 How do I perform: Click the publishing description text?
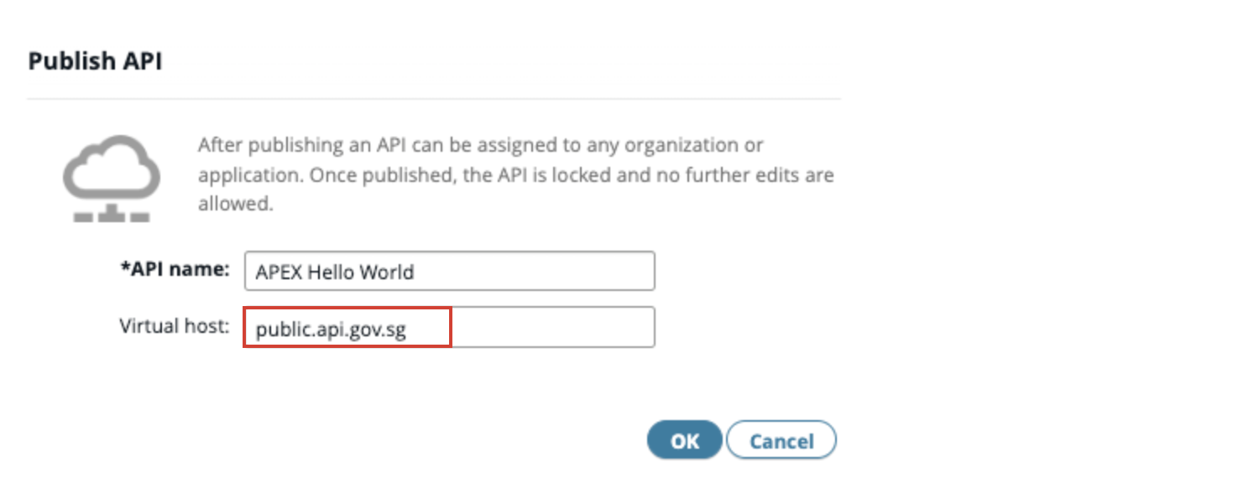[x=515, y=174]
